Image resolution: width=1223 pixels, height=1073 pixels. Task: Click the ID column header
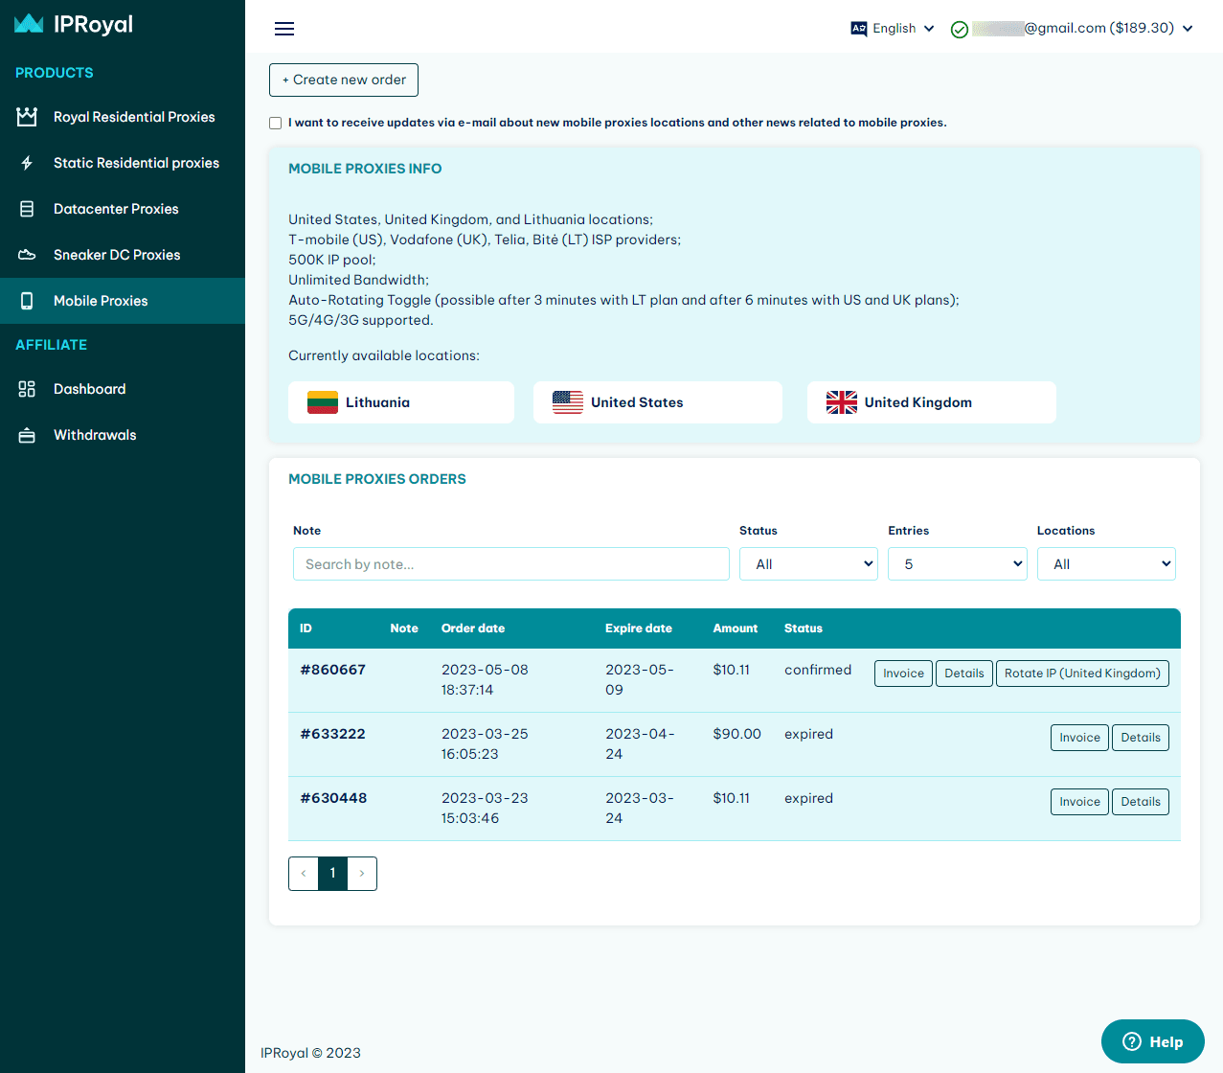[306, 628]
